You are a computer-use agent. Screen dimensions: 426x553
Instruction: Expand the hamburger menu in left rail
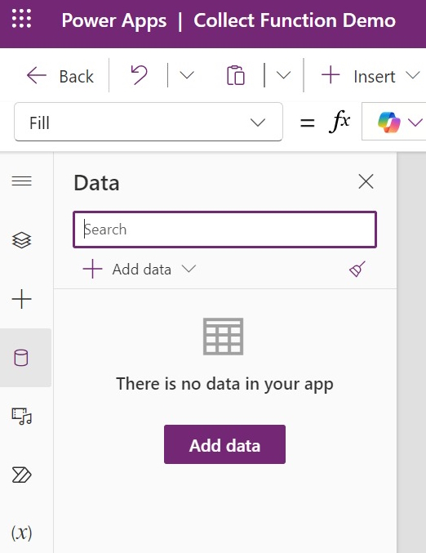[x=21, y=181]
